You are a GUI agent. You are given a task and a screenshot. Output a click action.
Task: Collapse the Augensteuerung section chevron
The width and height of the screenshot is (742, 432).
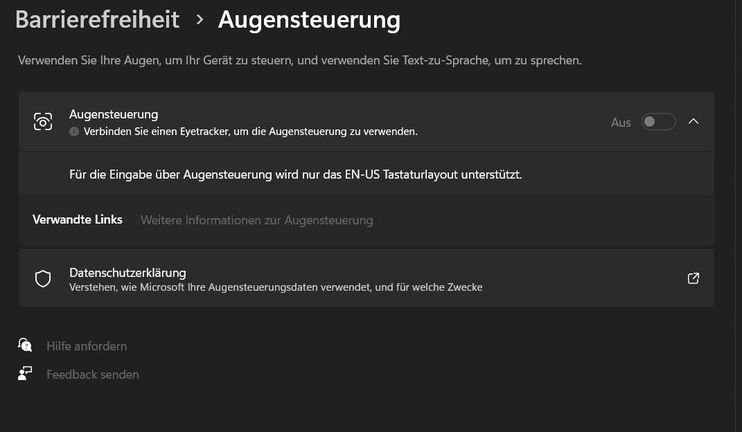pyautogui.click(x=693, y=121)
